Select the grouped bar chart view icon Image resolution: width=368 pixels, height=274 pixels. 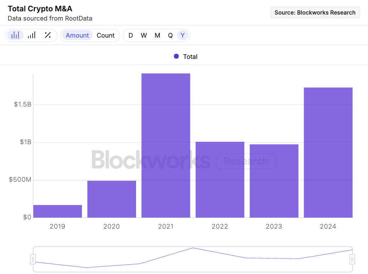click(x=15, y=35)
